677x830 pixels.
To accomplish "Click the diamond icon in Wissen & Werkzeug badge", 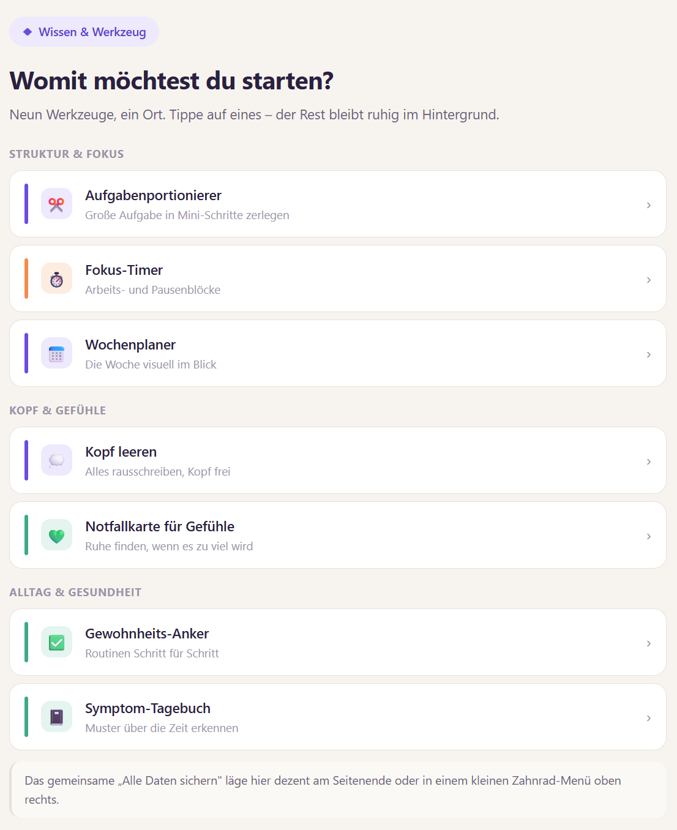I will point(28,32).
